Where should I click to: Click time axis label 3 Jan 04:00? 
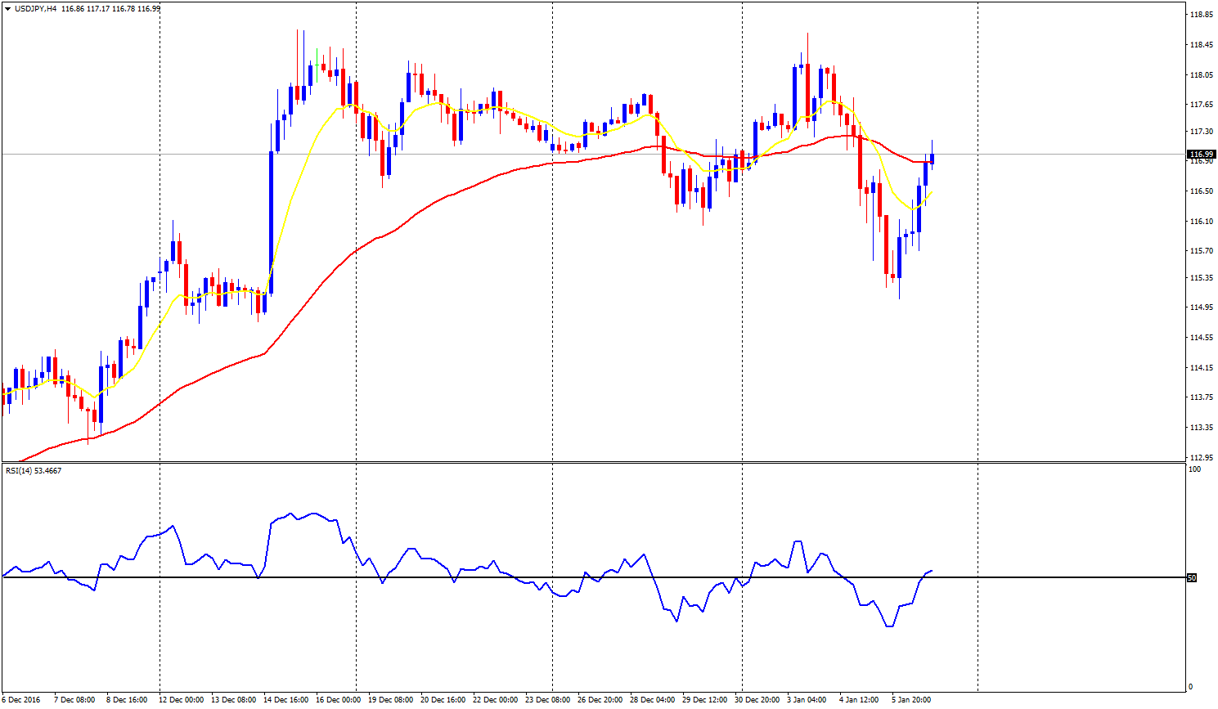807,700
